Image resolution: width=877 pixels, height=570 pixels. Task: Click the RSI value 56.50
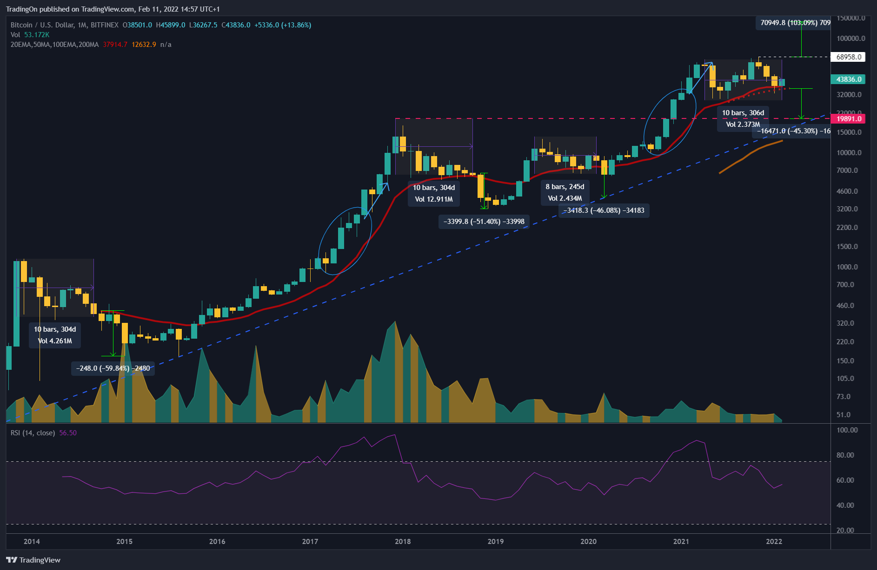pyautogui.click(x=68, y=433)
